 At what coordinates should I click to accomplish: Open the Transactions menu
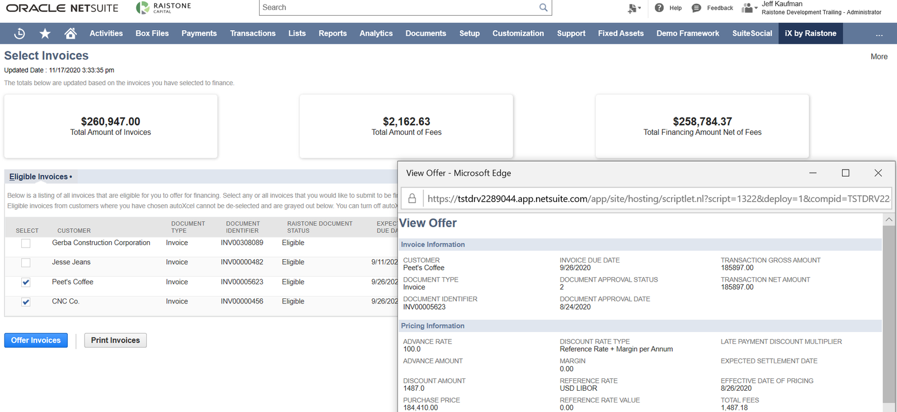[x=253, y=34]
